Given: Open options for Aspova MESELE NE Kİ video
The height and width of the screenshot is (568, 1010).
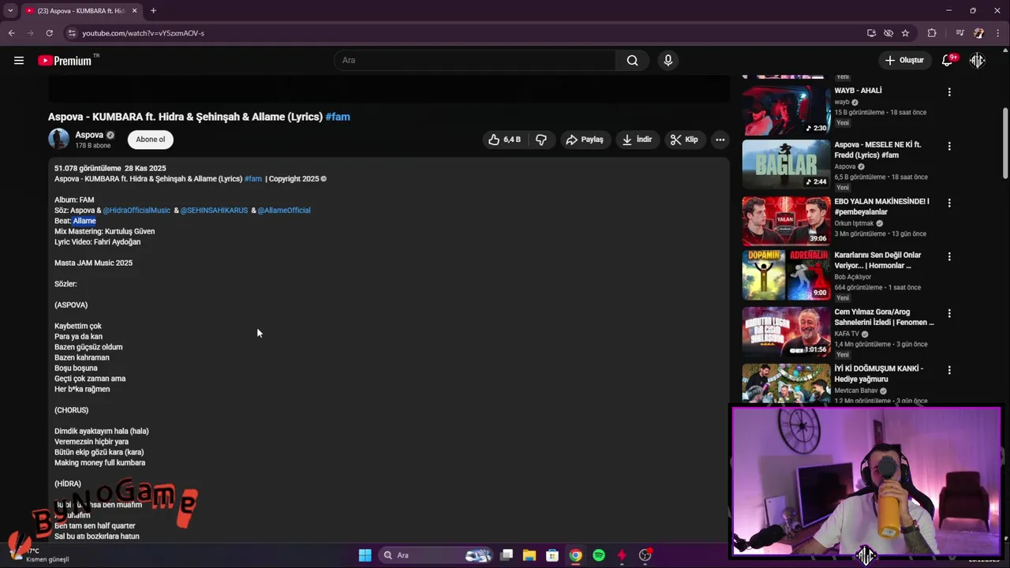Looking at the screenshot, I should pos(949,146).
